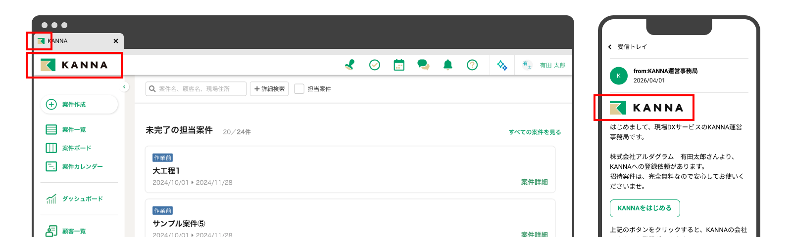Toggle the 担当案件 checkbox

[x=299, y=89]
